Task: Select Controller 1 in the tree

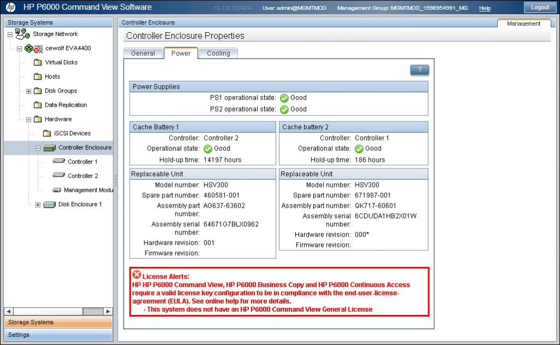Action: [83, 162]
